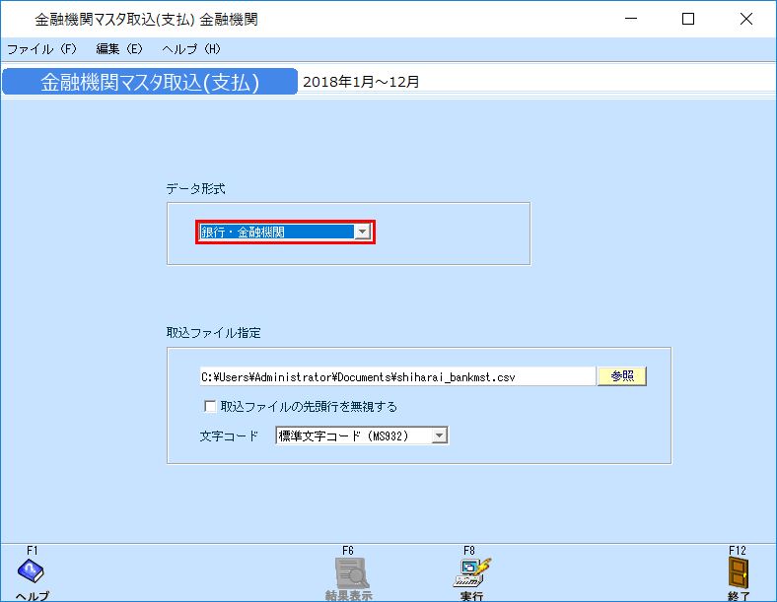777x602 pixels.
Task: Open the ファイル(F) menu
Action: point(41,49)
